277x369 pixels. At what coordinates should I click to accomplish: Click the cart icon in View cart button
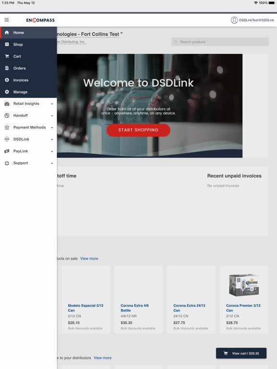[x=226, y=353]
